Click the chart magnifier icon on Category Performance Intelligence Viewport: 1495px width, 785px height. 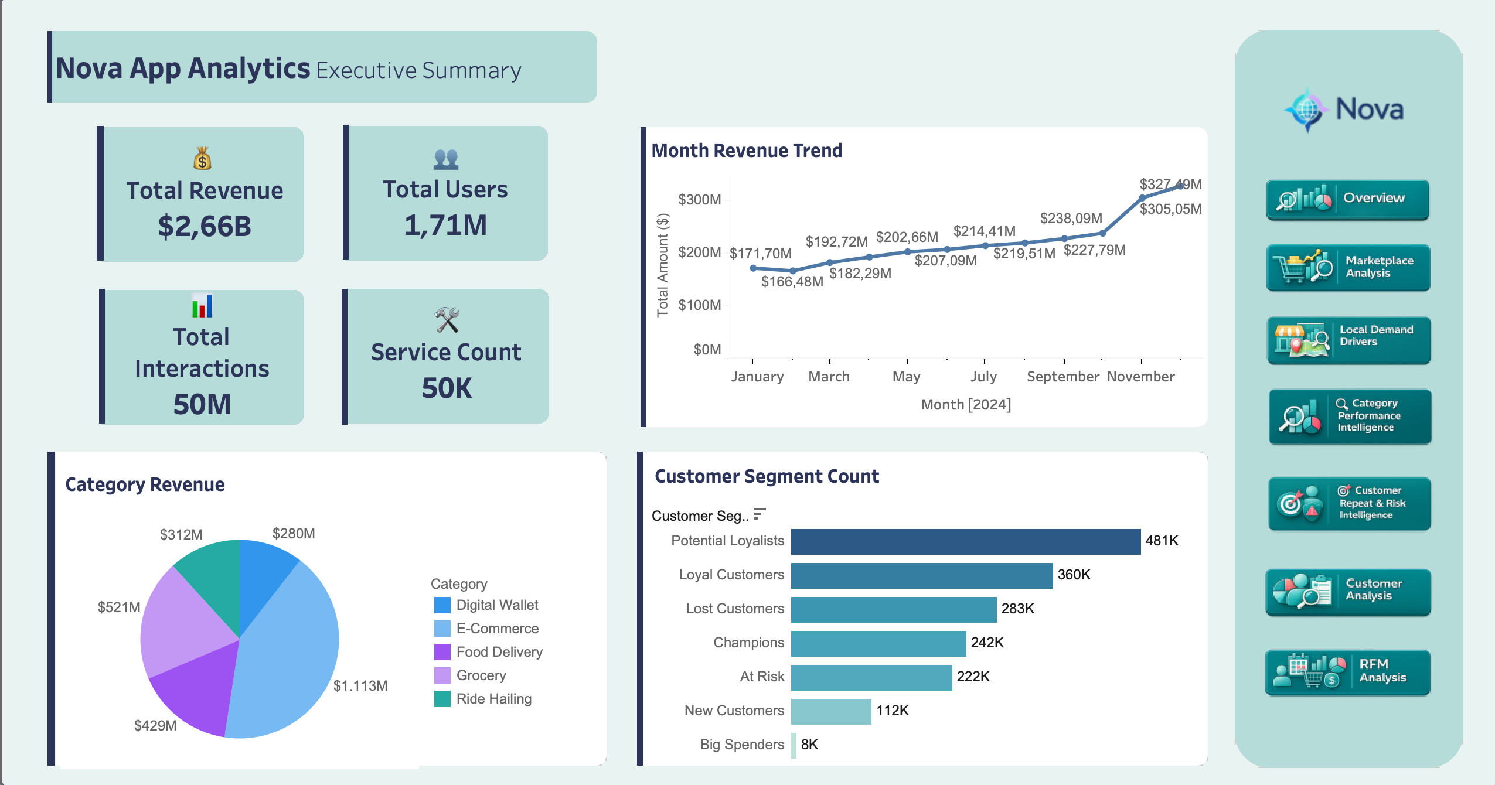(1300, 417)
